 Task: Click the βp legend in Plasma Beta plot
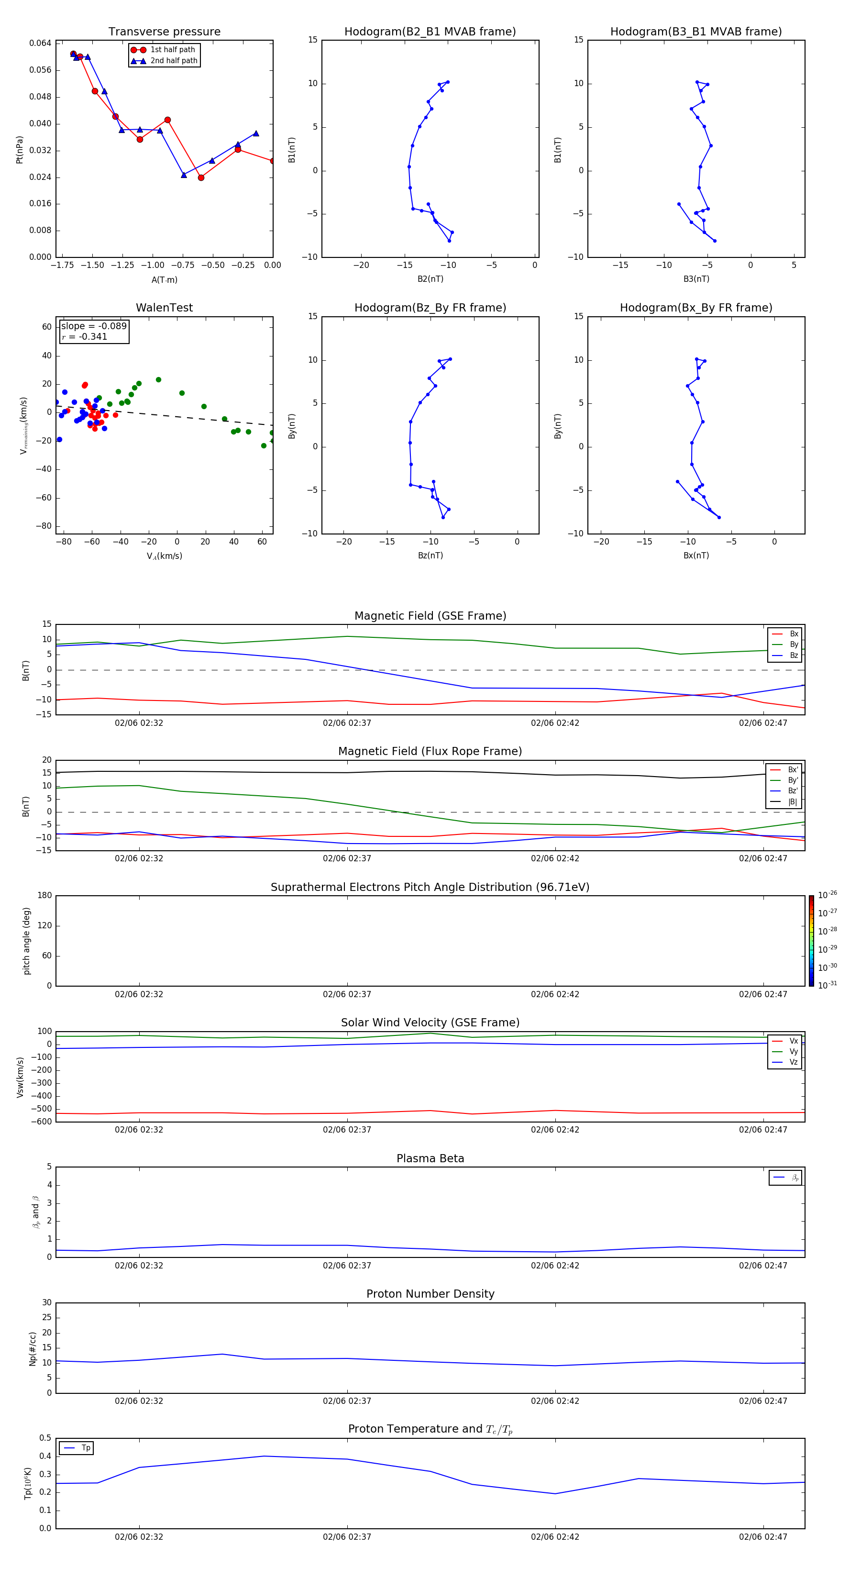click(x=785, y=1178)
